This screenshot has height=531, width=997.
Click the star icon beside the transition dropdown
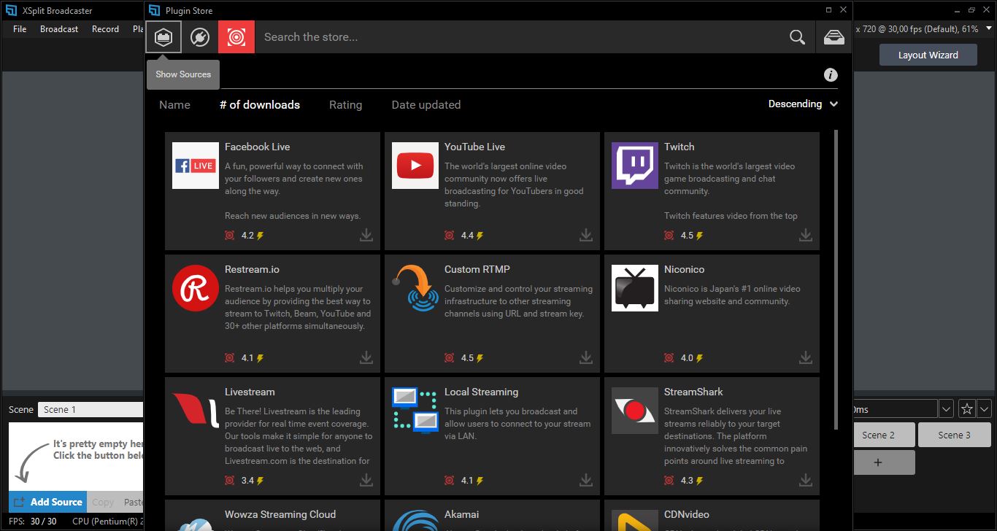[966, 409]
